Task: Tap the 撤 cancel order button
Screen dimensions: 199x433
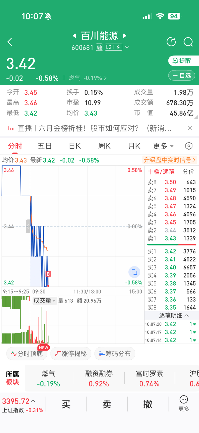Action: tap(148, 404)
